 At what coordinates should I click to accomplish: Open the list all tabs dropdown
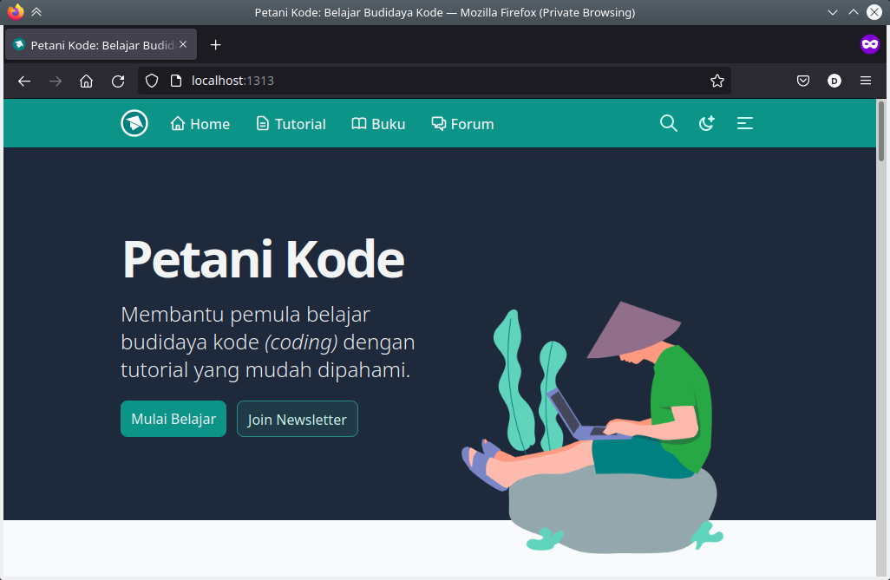[833, 12]
